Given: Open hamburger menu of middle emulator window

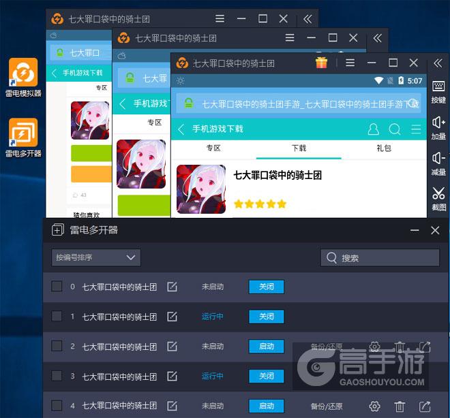Looking at the screenshot, I should tap(290, 38).
